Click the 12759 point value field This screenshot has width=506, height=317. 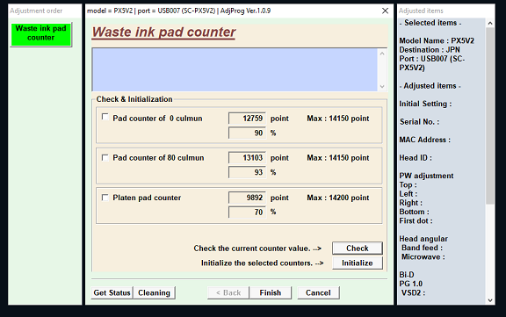(x=247, y=119)
